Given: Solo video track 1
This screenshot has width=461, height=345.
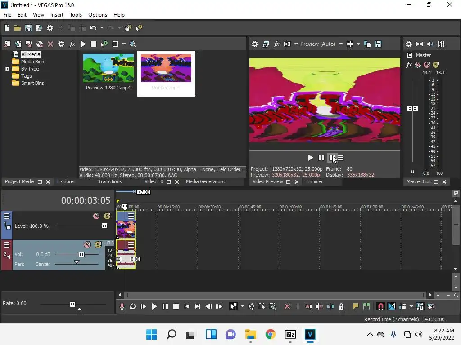Looking at the screenshot, I should coord(107,216).
